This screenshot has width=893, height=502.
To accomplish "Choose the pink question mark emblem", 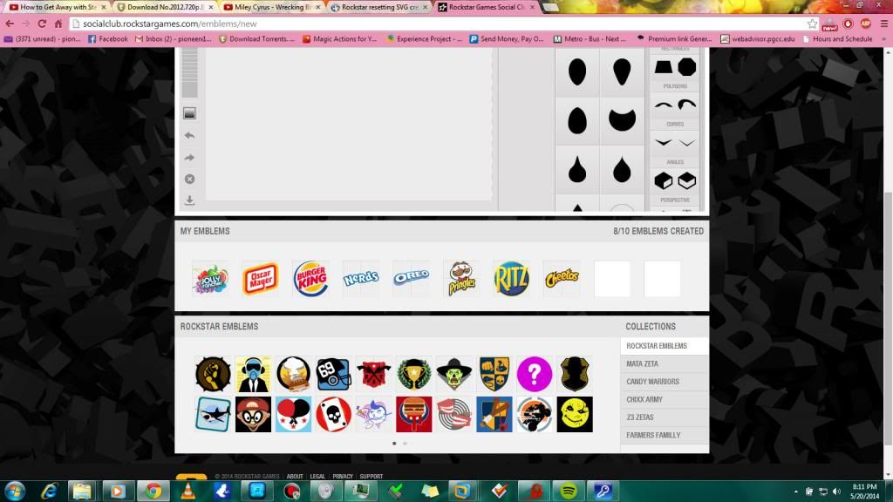I will tap(535, 374).
